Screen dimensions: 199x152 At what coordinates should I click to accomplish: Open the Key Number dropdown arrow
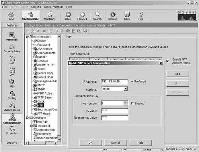125,103
